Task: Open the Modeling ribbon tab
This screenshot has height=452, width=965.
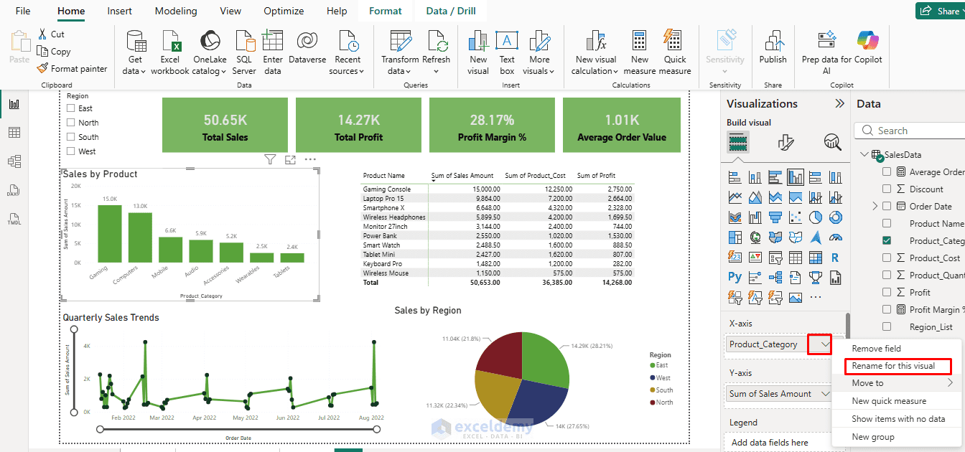Action: 175,11
